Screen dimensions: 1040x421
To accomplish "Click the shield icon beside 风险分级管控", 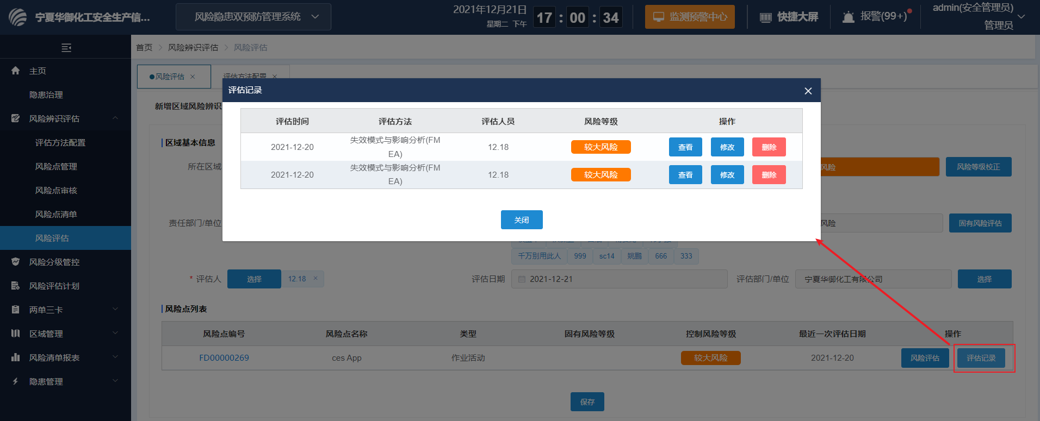I will tap(15, 262).
